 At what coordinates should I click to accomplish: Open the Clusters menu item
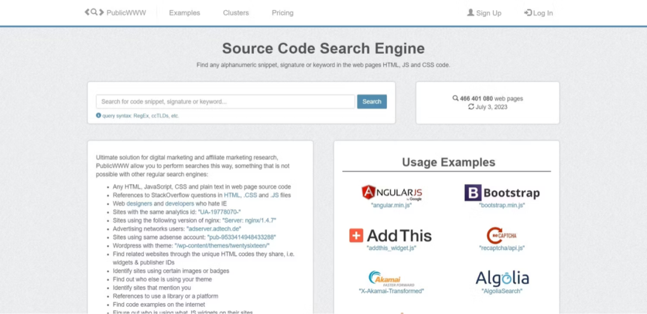[235, 13]
